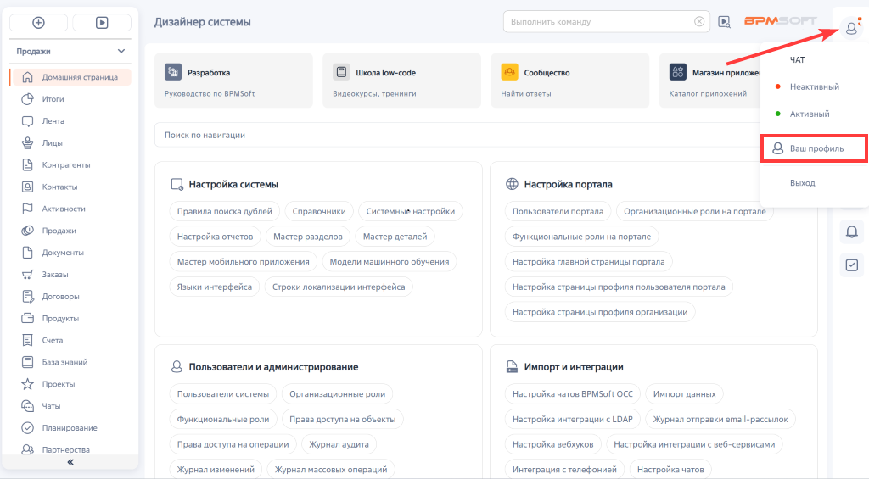Open the notifications bell icon
The width and height of the screenshot is (869, 479).
851,230
